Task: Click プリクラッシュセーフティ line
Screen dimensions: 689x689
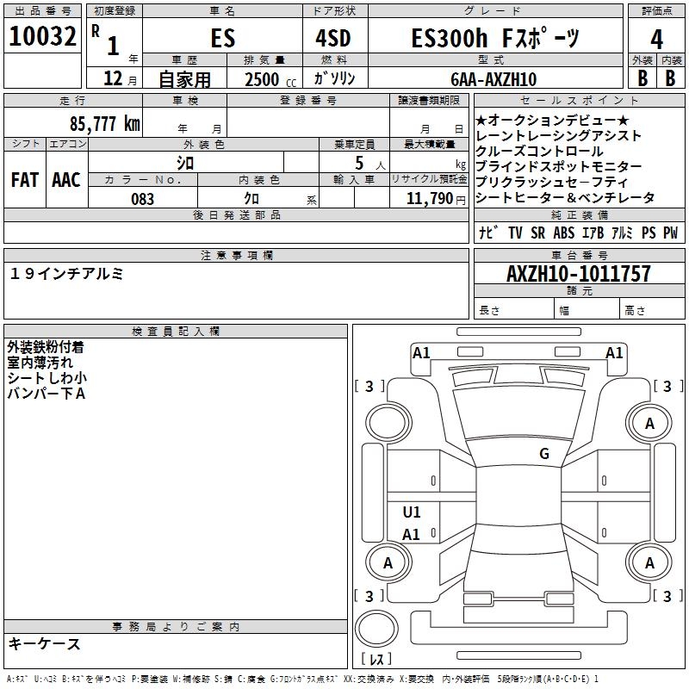Action: tap(551, 182)
